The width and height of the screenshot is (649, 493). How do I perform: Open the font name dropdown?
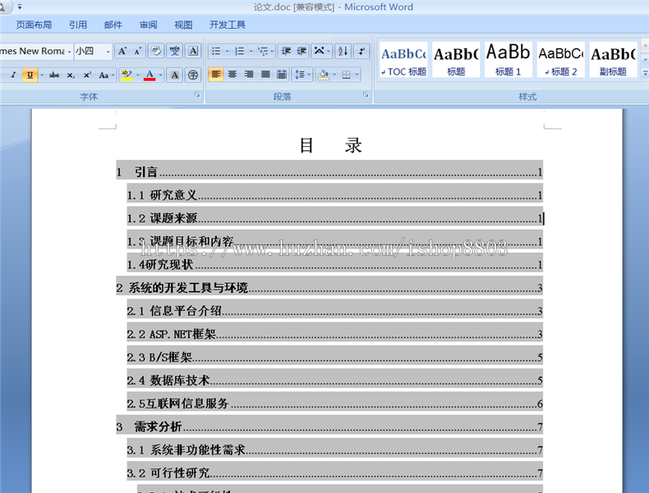pos(69,52)
